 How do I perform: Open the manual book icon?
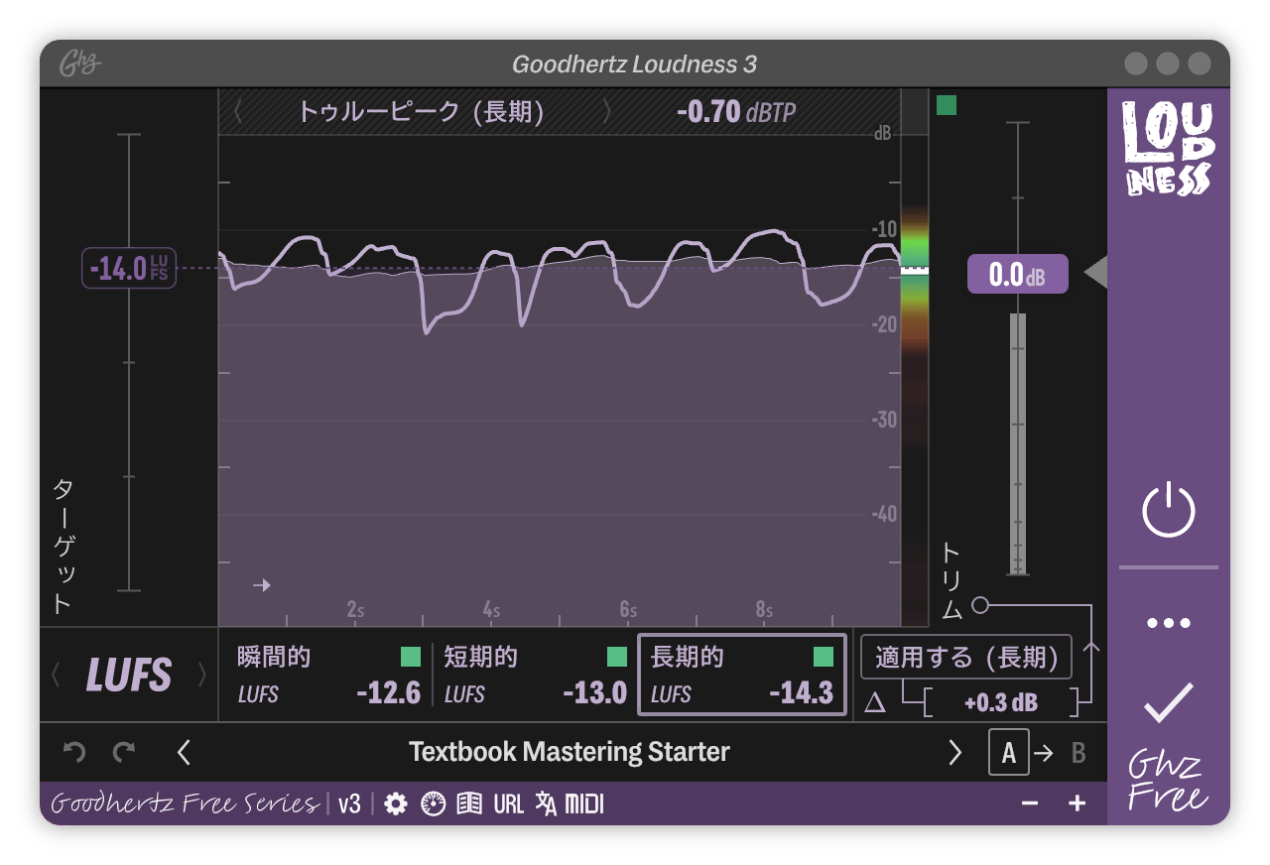(x=469, y=803)
